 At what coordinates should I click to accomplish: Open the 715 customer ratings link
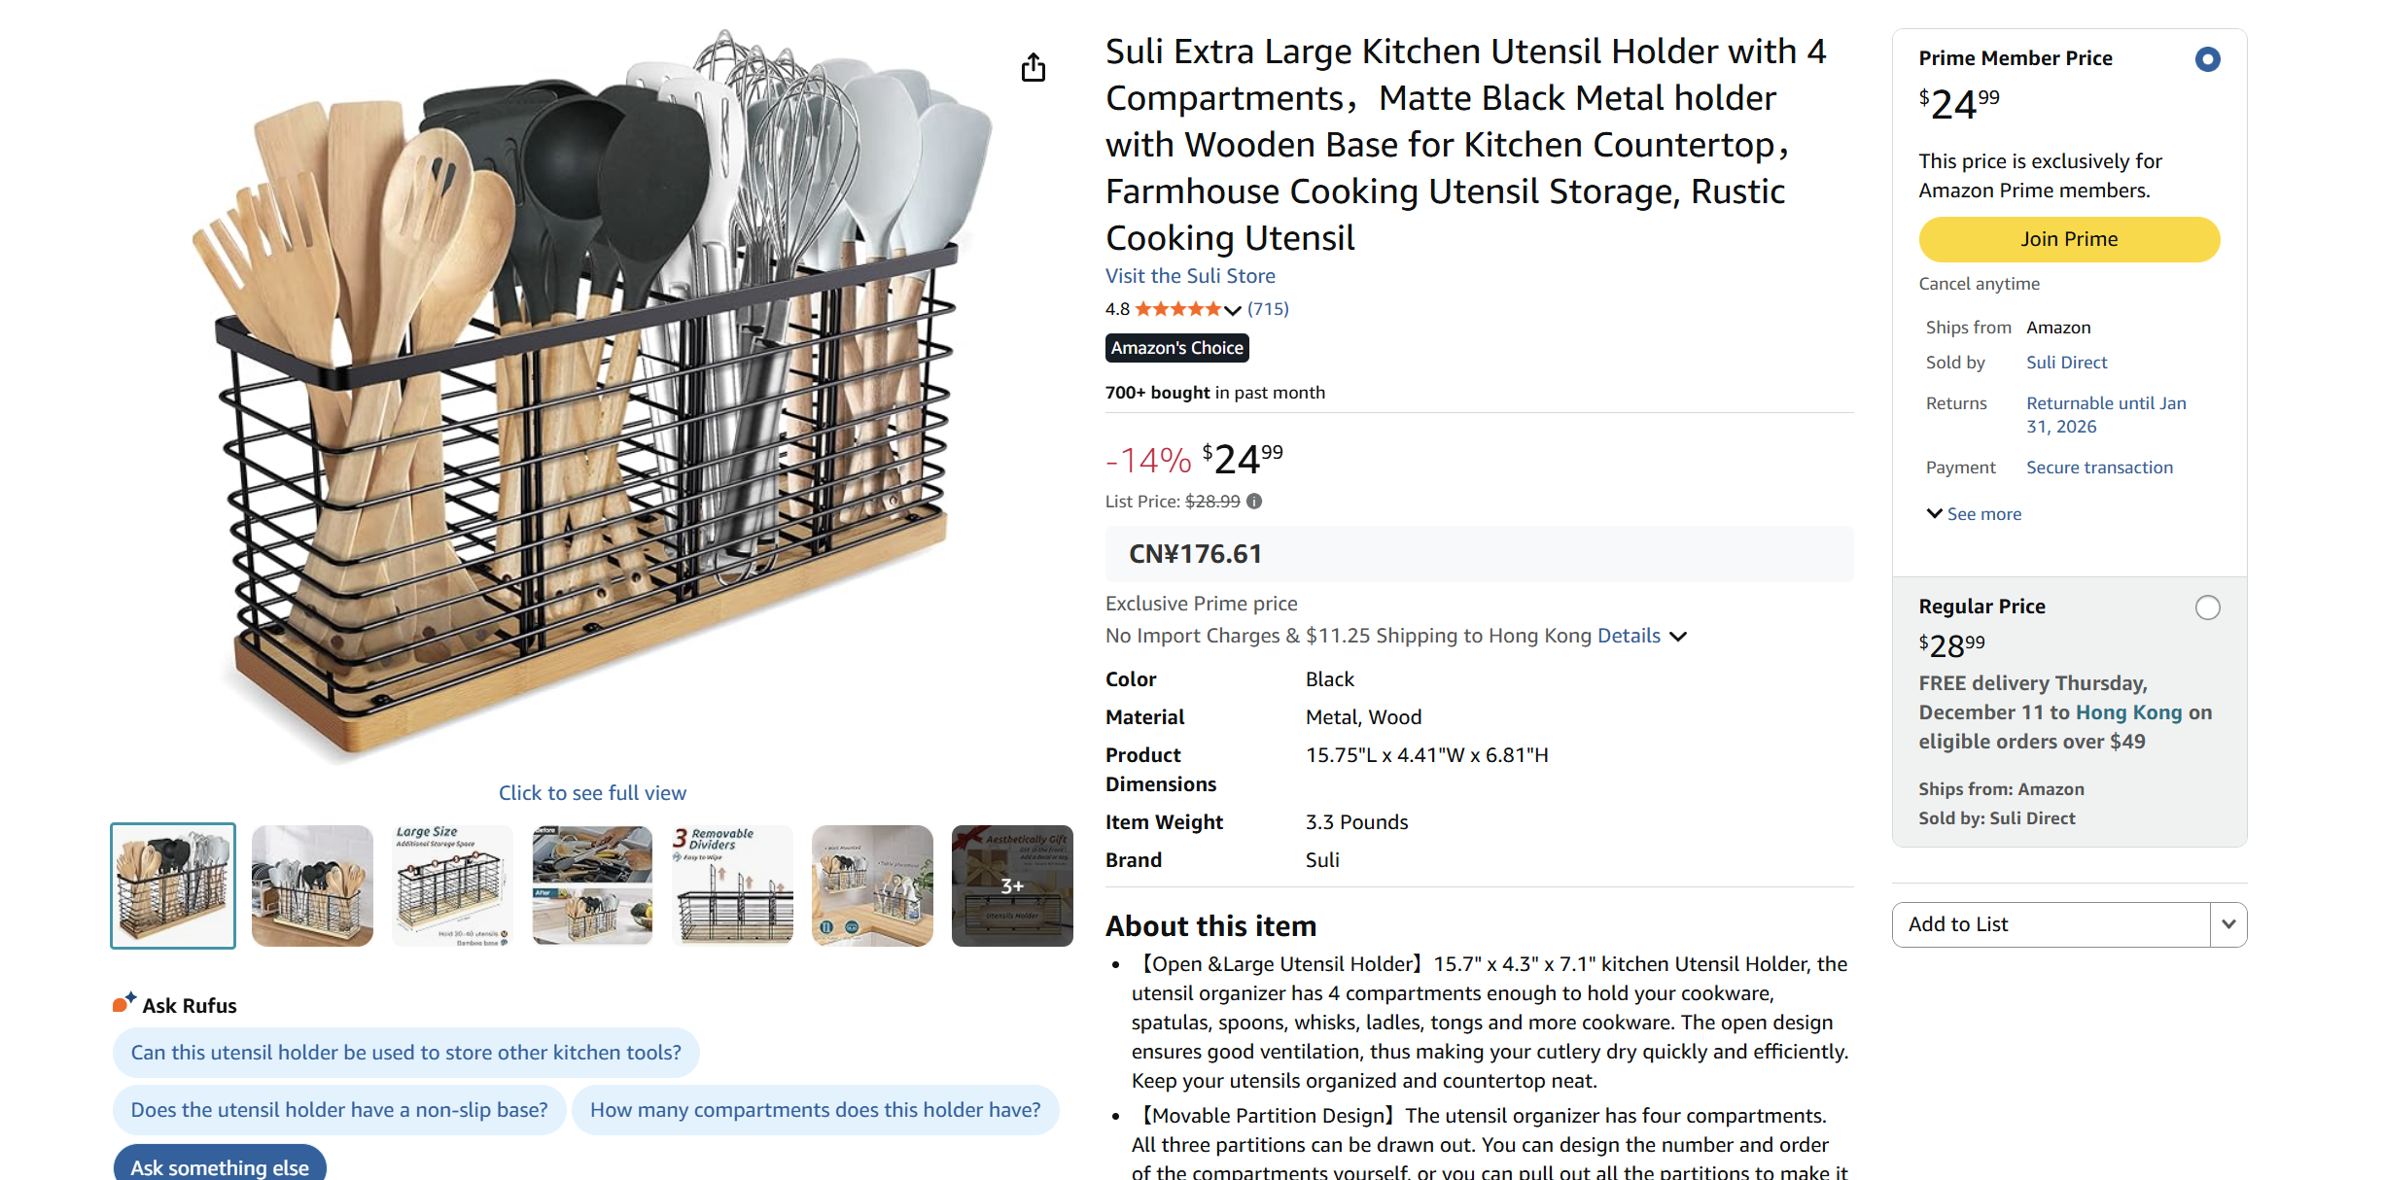coord(1269,308)
